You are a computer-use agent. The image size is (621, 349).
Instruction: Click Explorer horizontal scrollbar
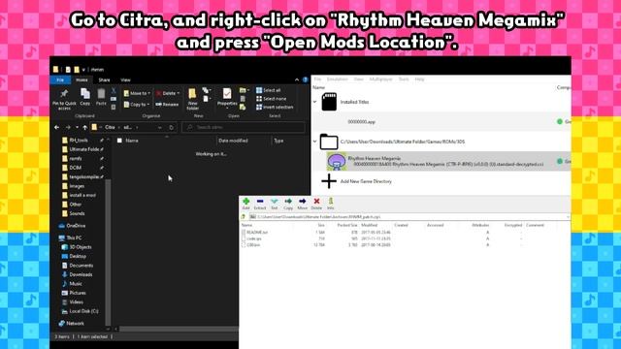pos(179,329)
